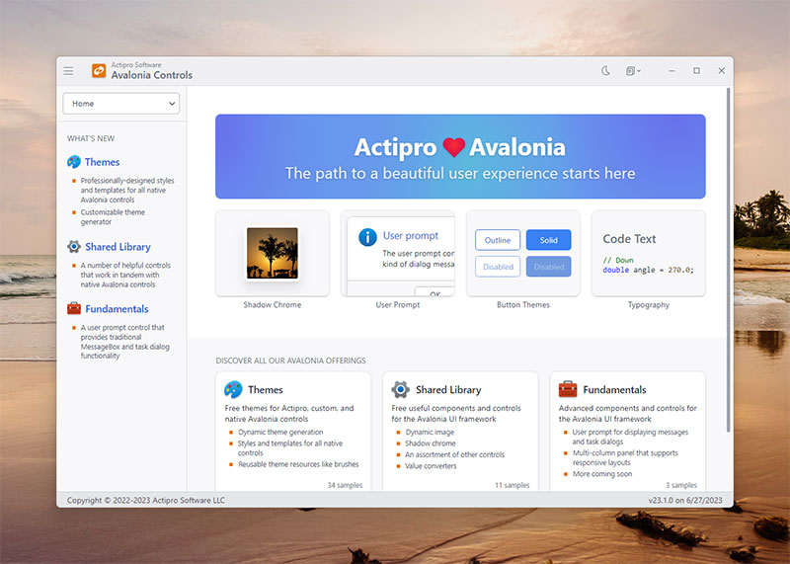
Task: Click the Solid button in Button Themes
Action: click(549, 240)
